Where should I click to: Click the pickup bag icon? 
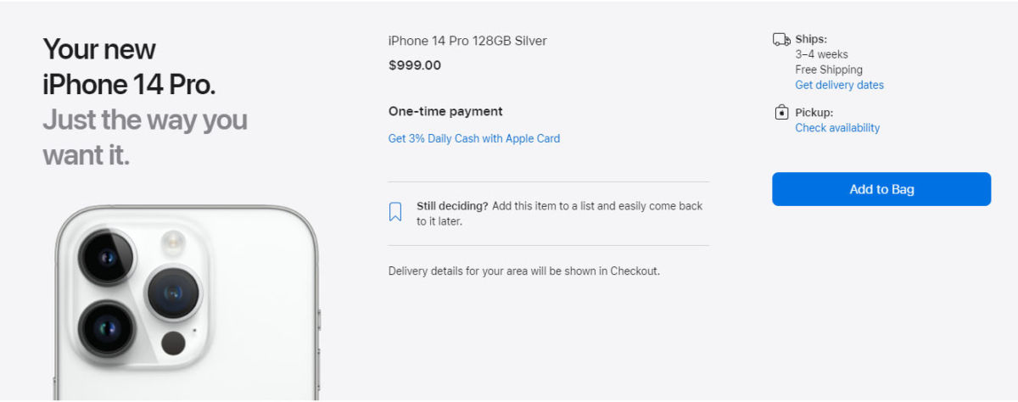click(x=781, y=113)
